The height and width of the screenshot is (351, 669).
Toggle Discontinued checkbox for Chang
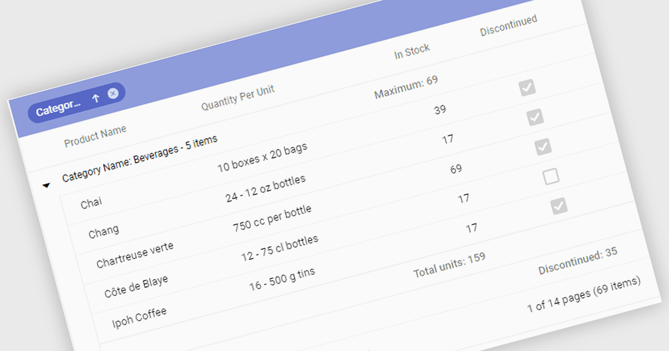coord(535,117)
